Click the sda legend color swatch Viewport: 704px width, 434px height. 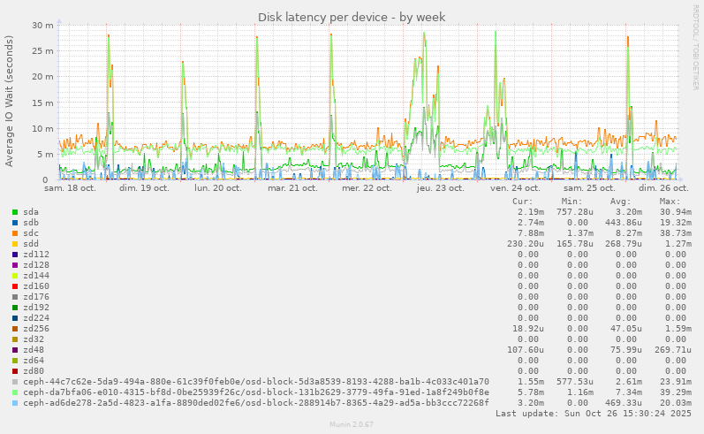pos(15,212)
